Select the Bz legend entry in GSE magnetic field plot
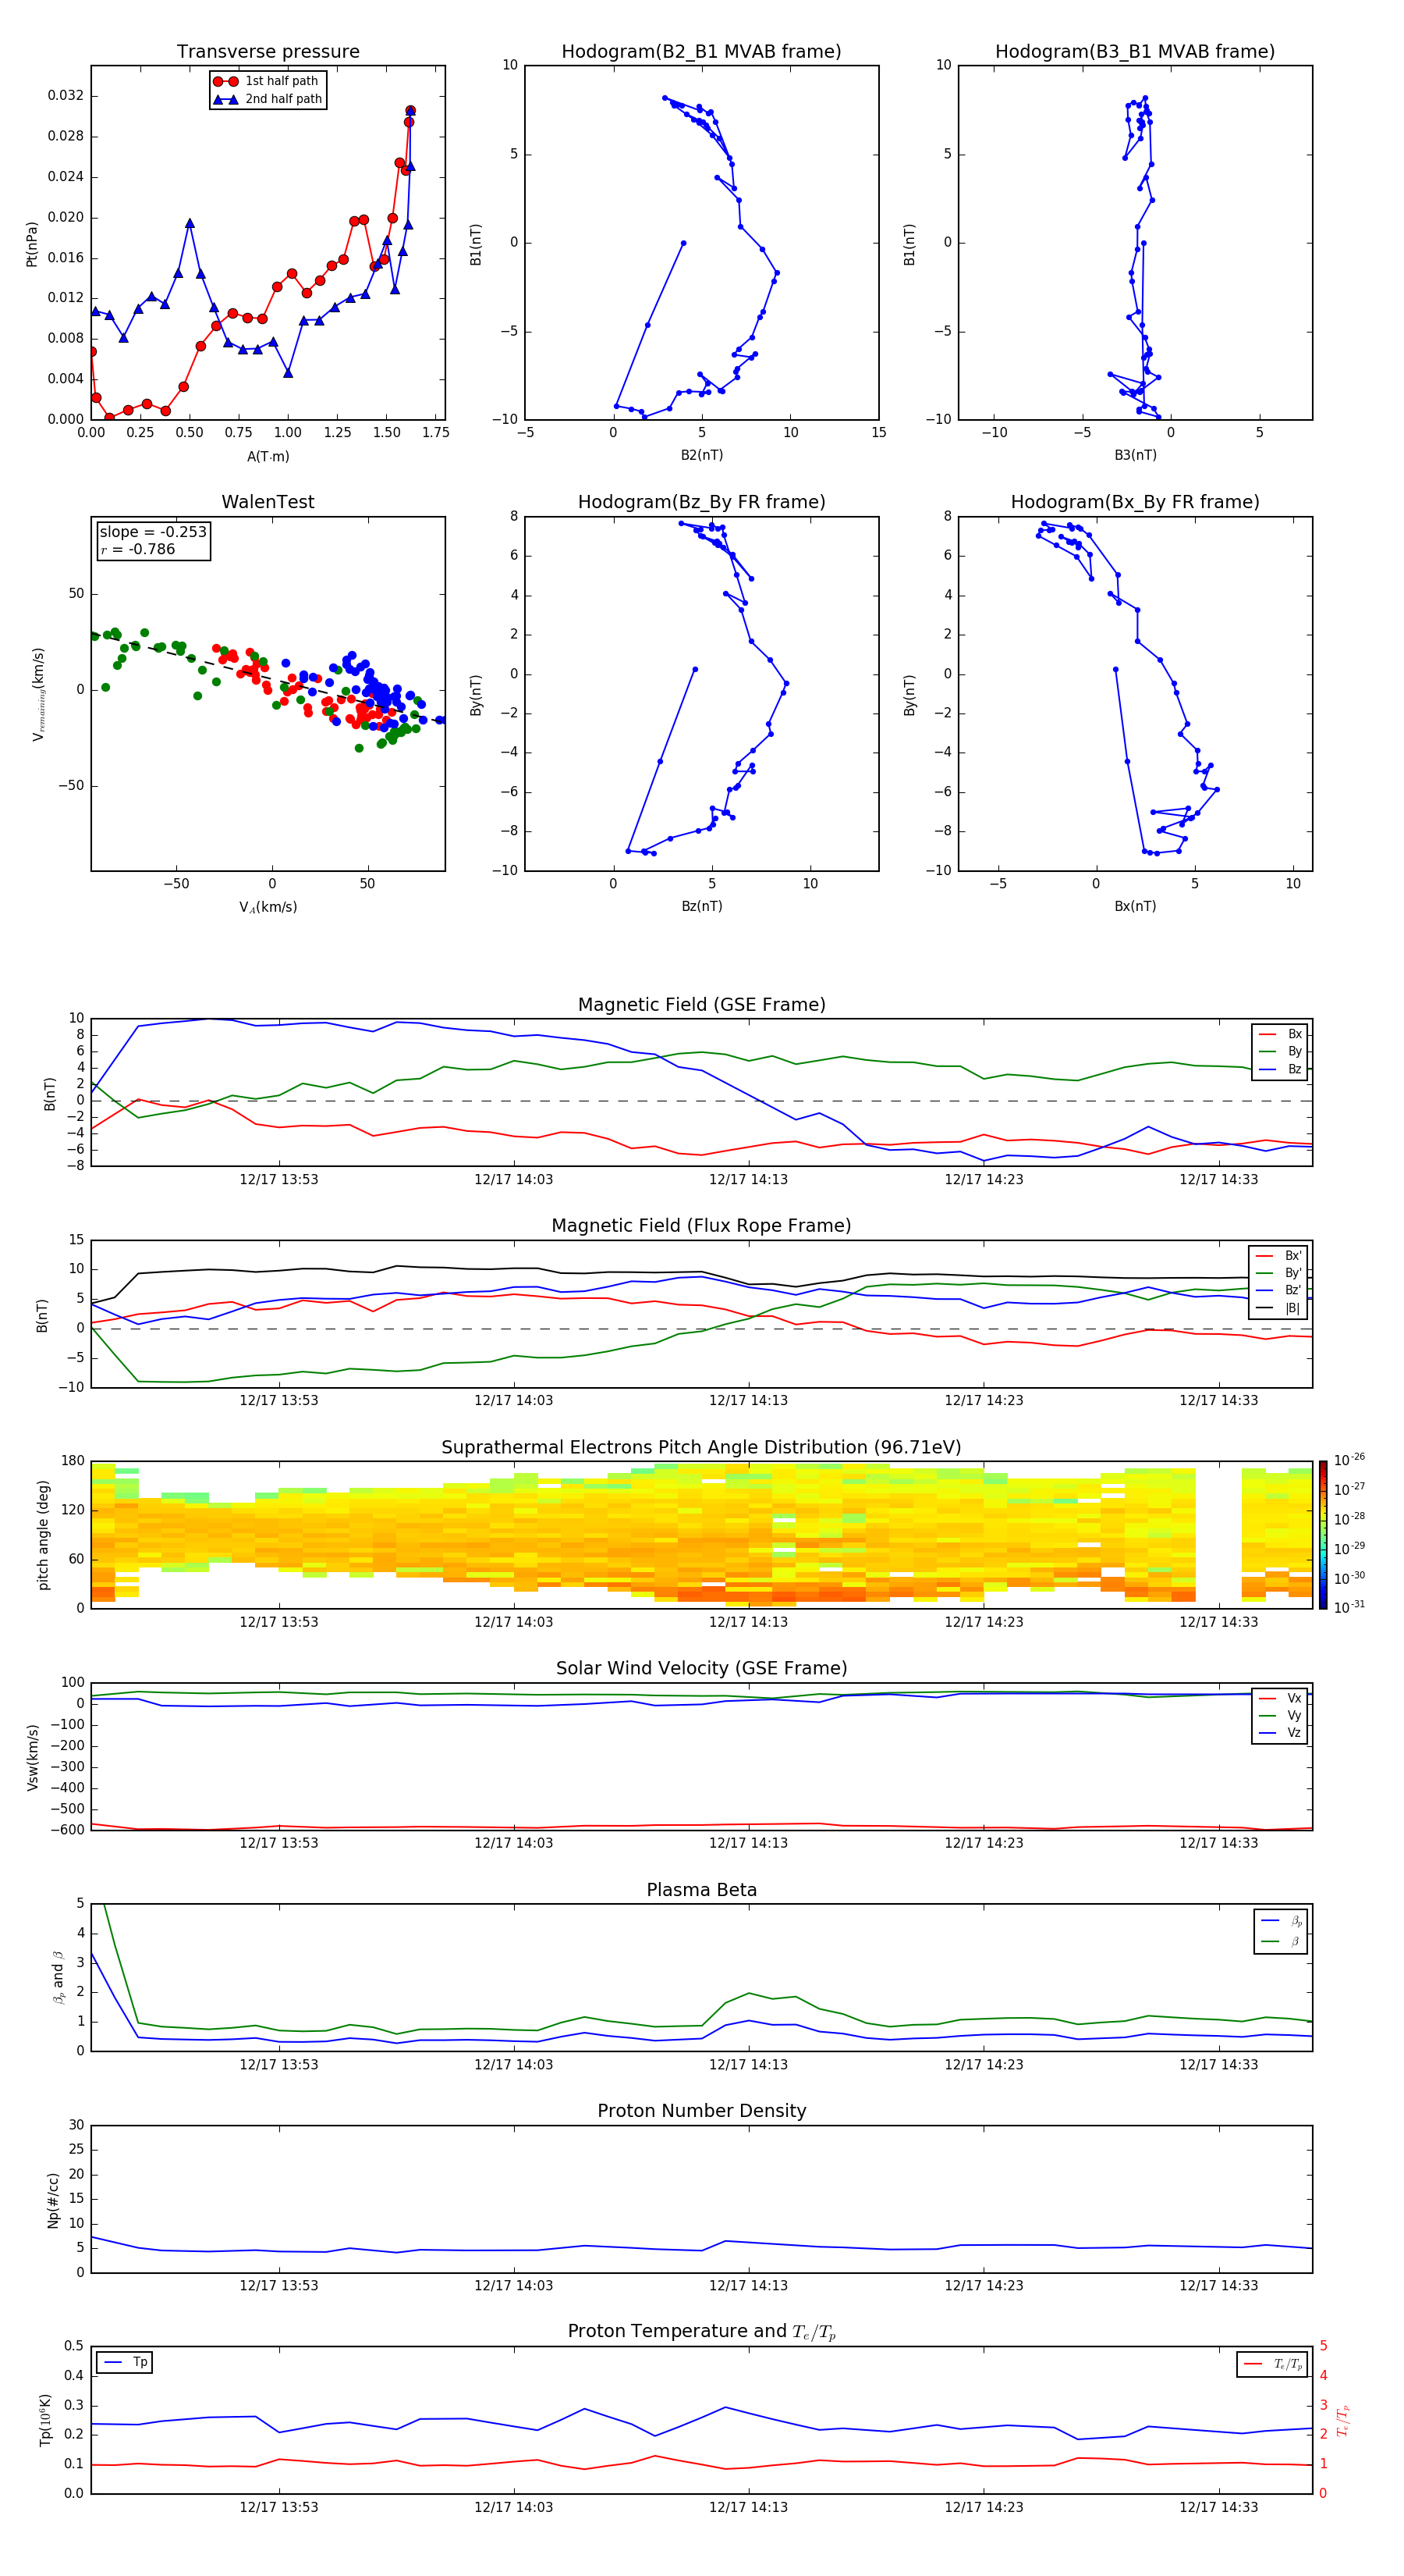Image resolution: width=1404 pixels, height=2576 pixels. (1281, 1069)
